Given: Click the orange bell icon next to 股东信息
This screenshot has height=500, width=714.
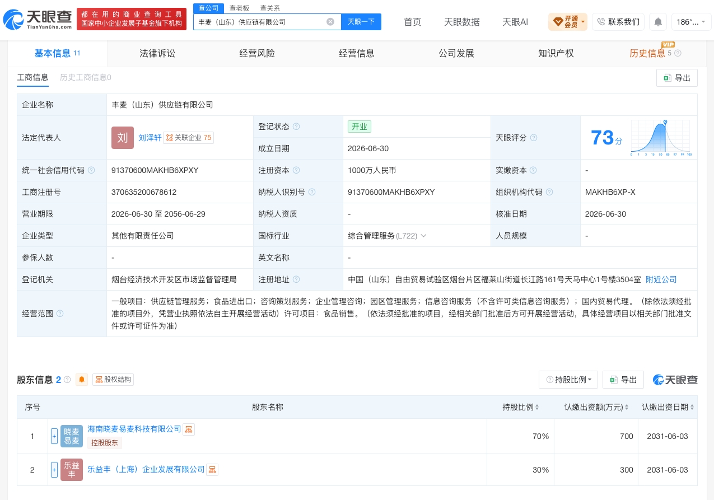Looking at the screenshot, I should coord(82,380).
